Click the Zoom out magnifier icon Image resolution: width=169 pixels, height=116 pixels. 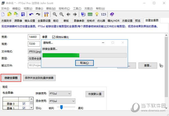click(61, 14)
